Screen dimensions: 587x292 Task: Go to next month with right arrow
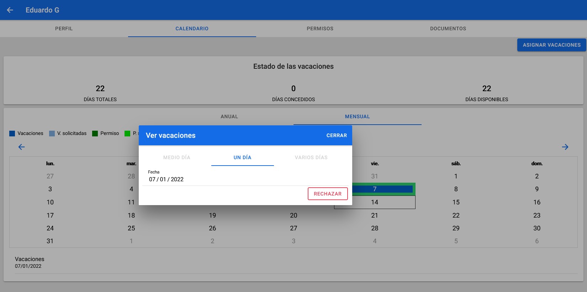point(565,147)
